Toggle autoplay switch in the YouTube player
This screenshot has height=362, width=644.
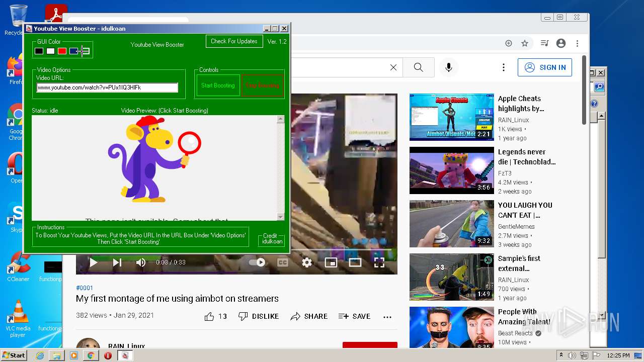(x=258, y=262)
